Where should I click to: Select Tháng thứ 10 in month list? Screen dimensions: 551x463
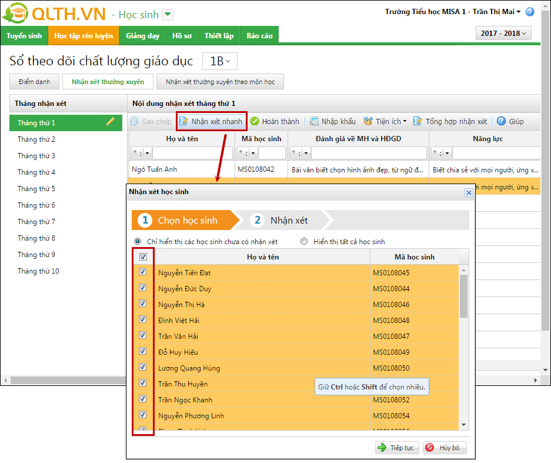(x=66, y=271)
